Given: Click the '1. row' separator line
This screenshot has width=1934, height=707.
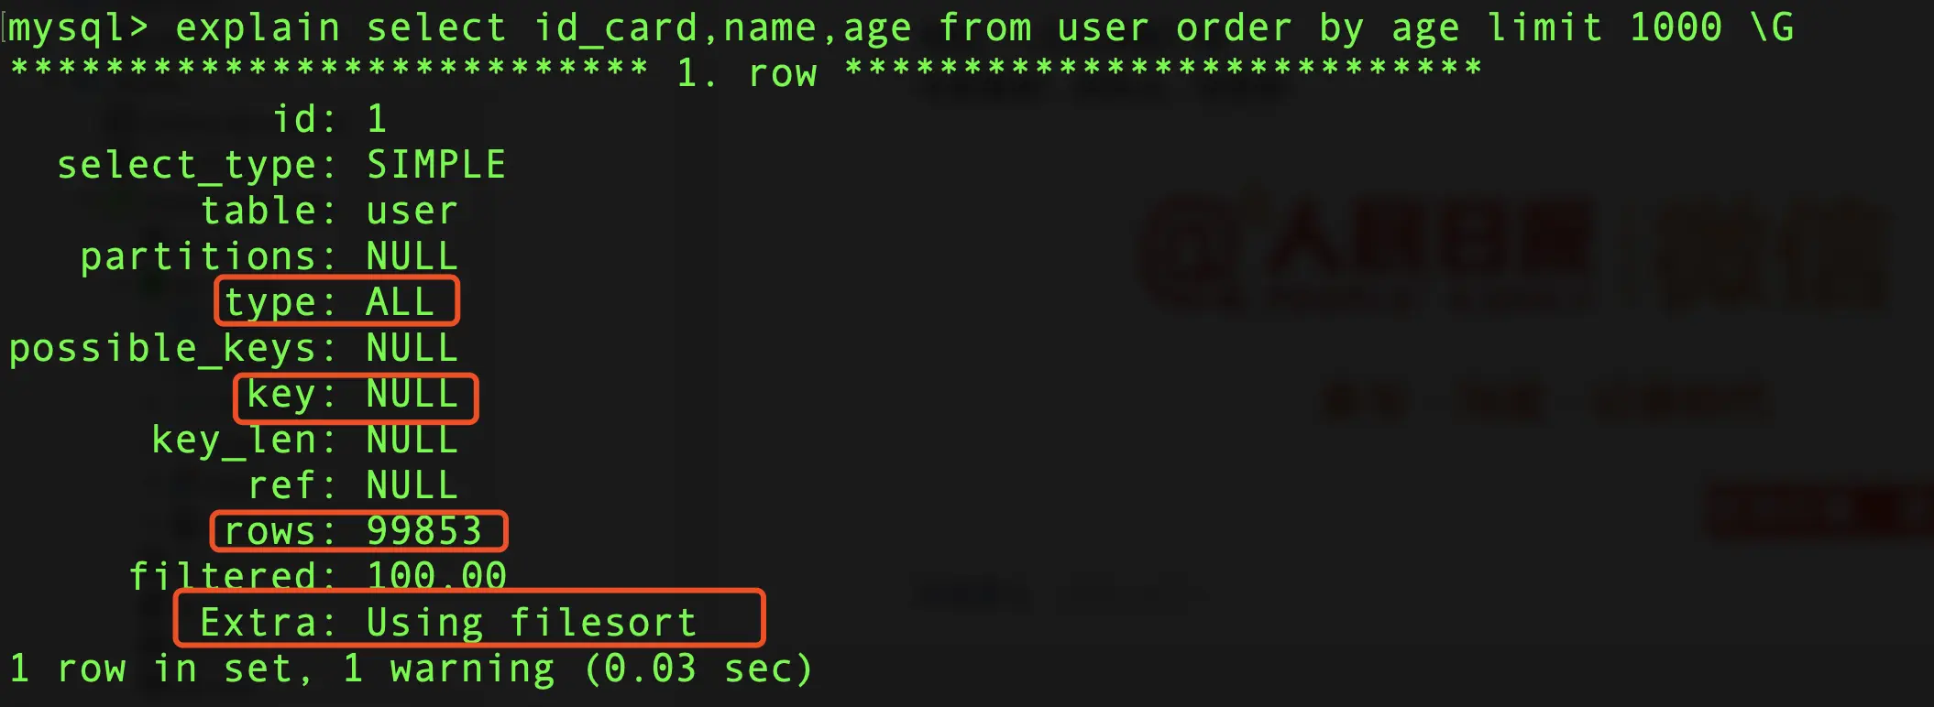Looking at the screenshot, I should click(x=745, y=71).
